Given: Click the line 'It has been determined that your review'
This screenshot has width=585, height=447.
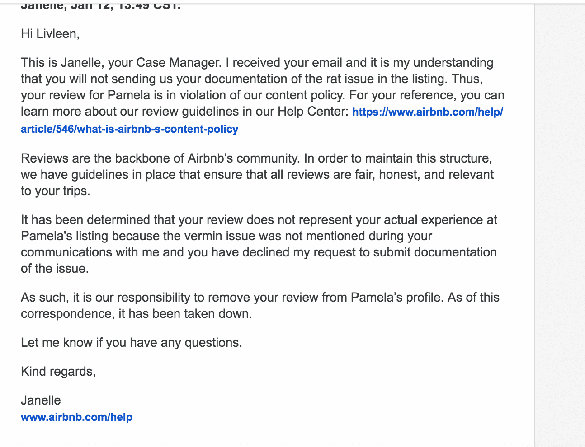Looking at the screenshot, I should point(259,220).
